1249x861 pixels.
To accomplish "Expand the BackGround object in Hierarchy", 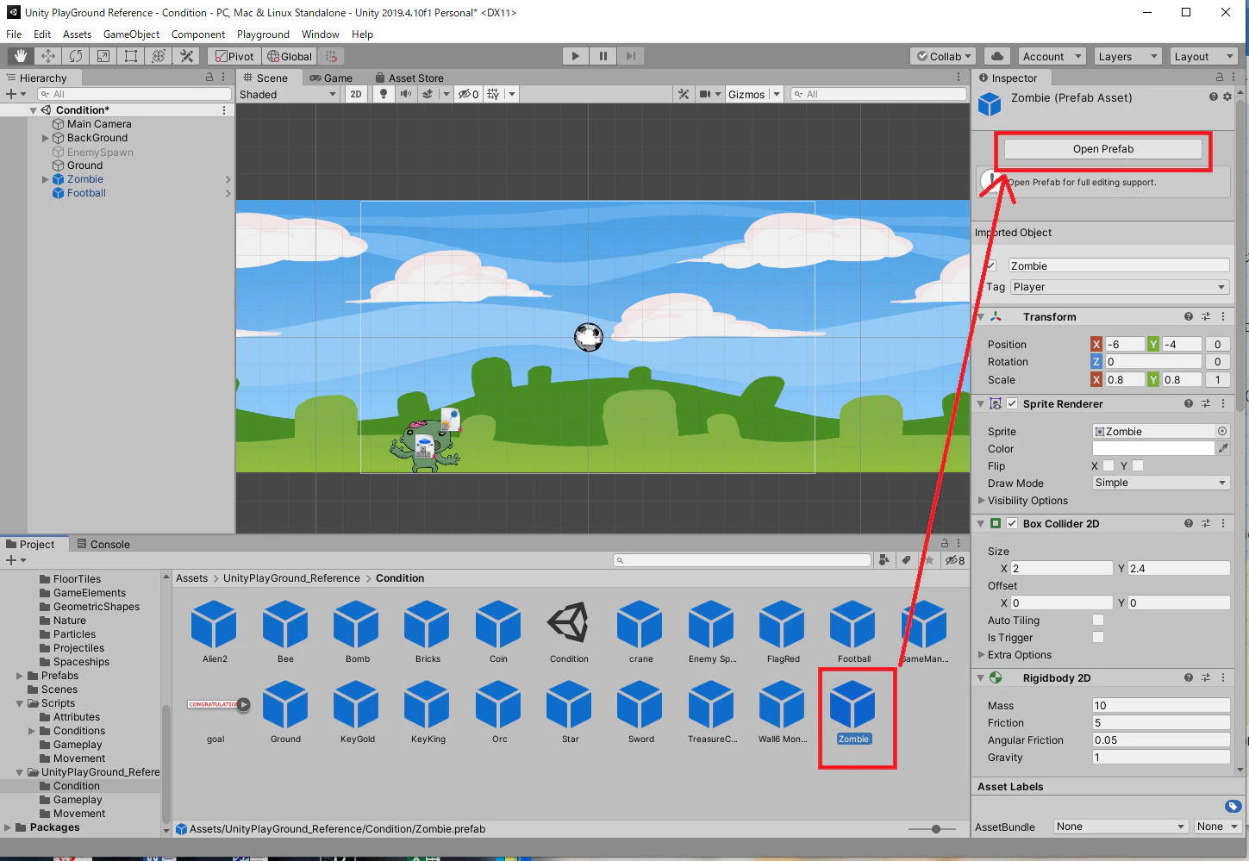I will point(46,138).
